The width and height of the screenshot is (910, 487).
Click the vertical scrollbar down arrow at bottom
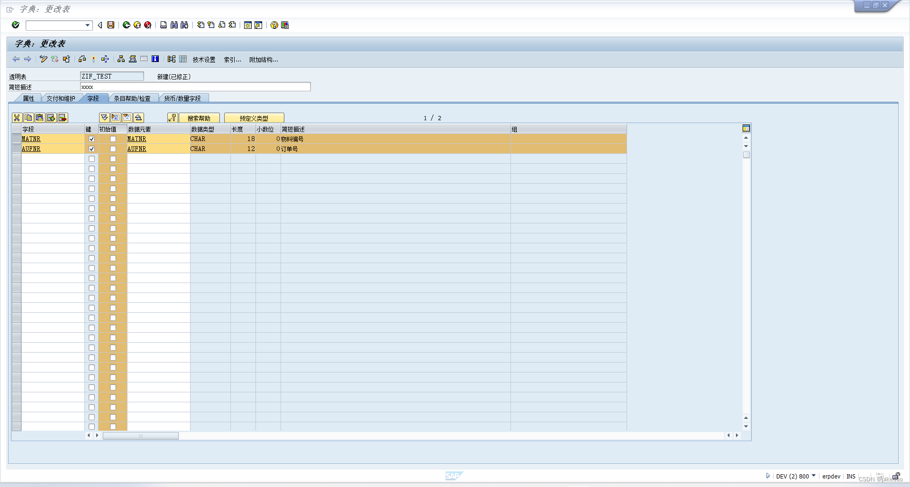[746, 426]
